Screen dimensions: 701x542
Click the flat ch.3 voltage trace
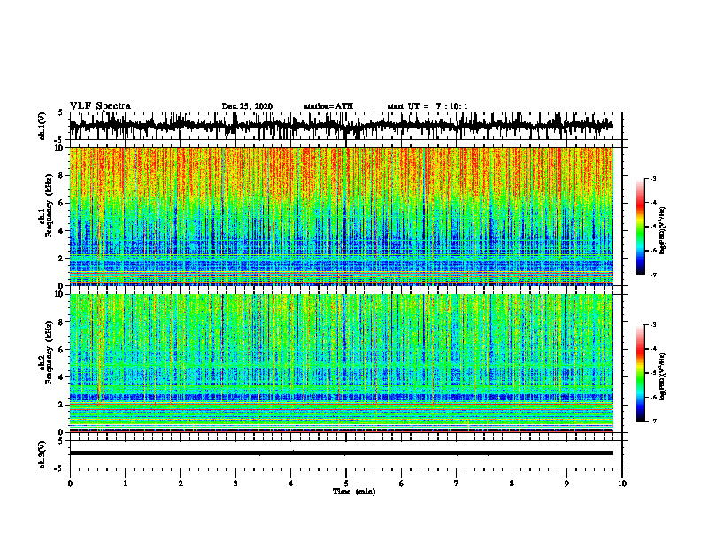point(341,453)
